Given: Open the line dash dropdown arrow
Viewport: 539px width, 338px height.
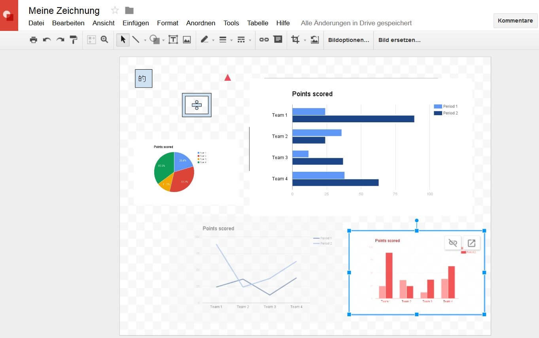Looking at the screenshot, I should tap(250, 40).
